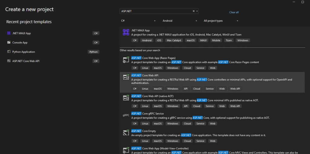The width and height of the screenshot is (310, 154).
Task: Maximize the Create a new project window
Action: pyautogui.click(x=302, y=2)
